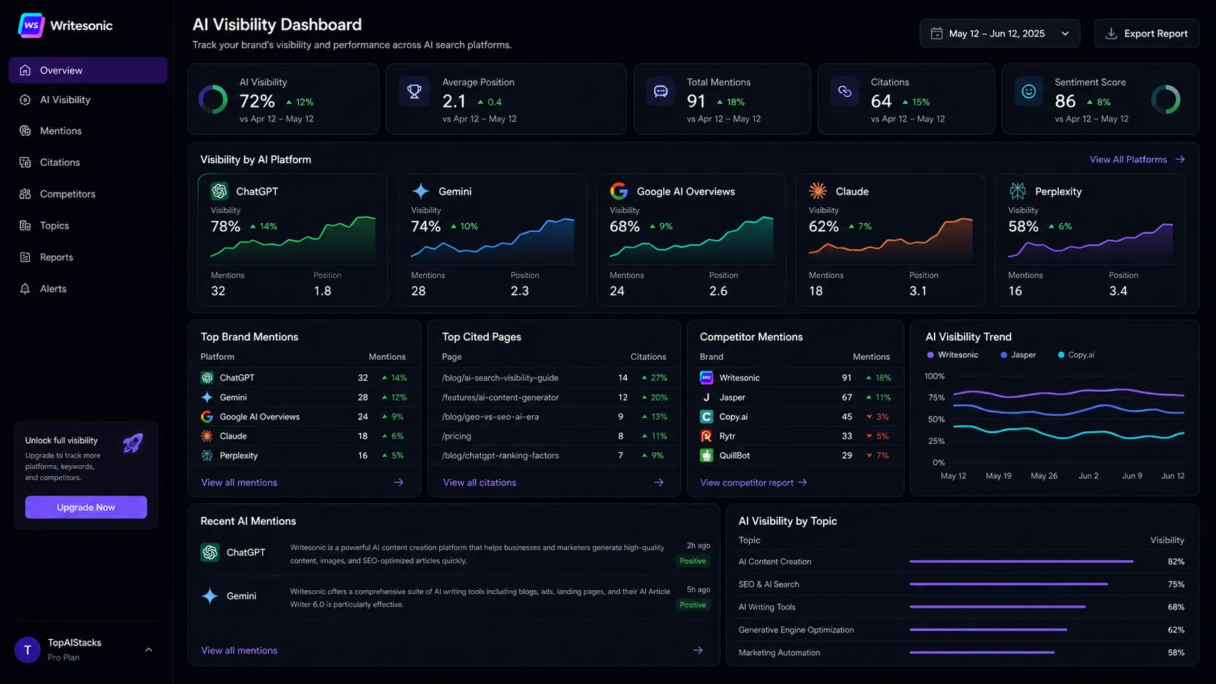Click the /features/ai-content-generator page row
The width and height of the screenshot is (1216, 684).
pyautogui.click(x=554, y=398)
